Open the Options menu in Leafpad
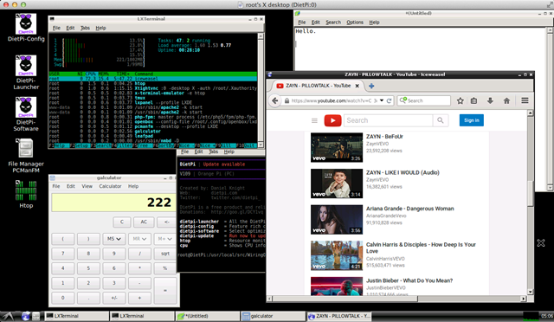The width and height of the screenshot is (554, 322). click(x=355, y=23)
